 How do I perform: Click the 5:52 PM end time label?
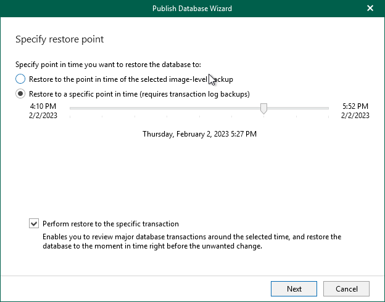[355, 106]
